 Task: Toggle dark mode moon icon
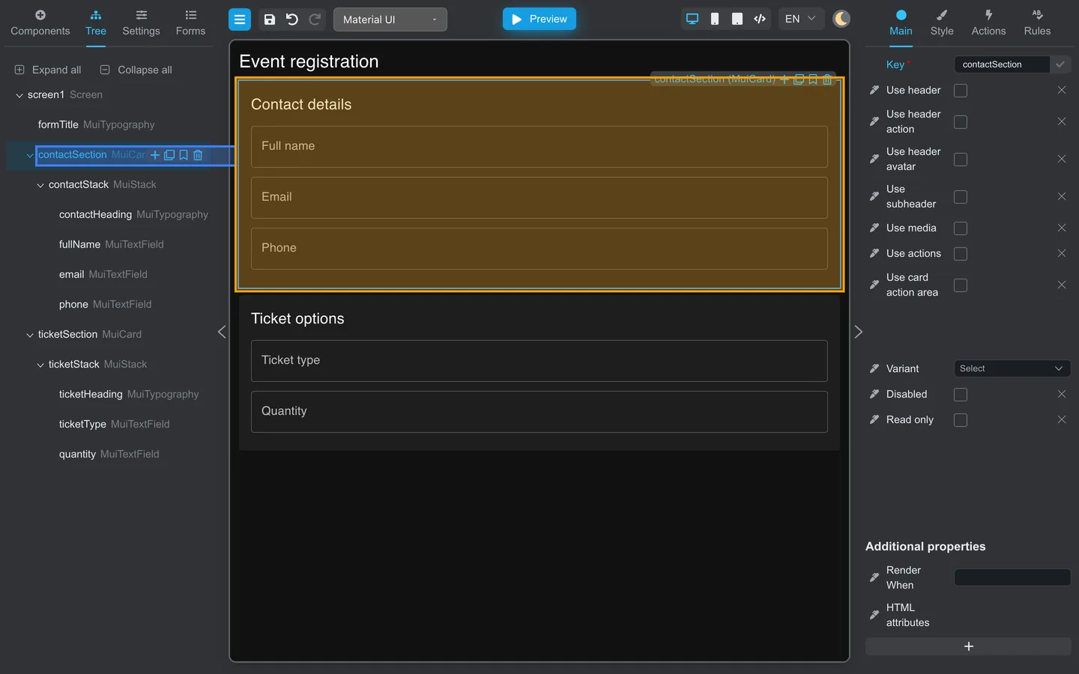click(841, 19)
